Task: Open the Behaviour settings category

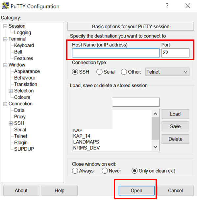Action: tap(25, 78)
